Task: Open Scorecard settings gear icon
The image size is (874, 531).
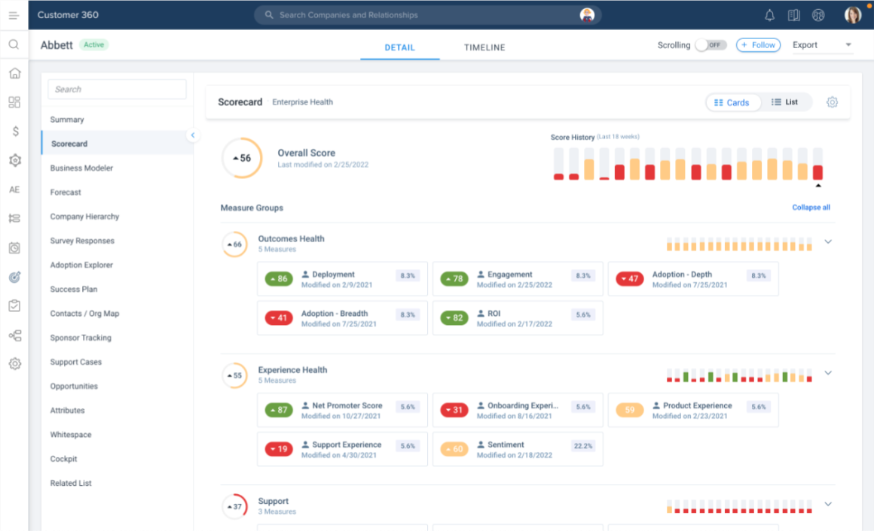Action: click(832, 102)
